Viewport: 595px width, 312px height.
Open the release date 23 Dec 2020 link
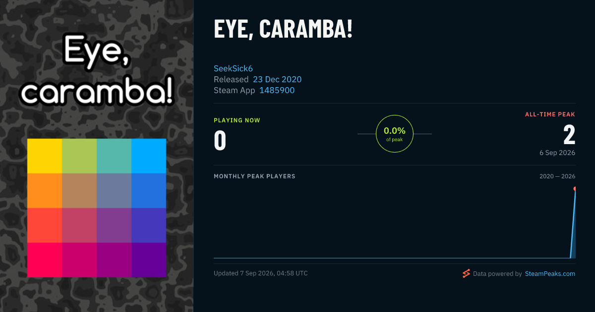pos(277,79)
